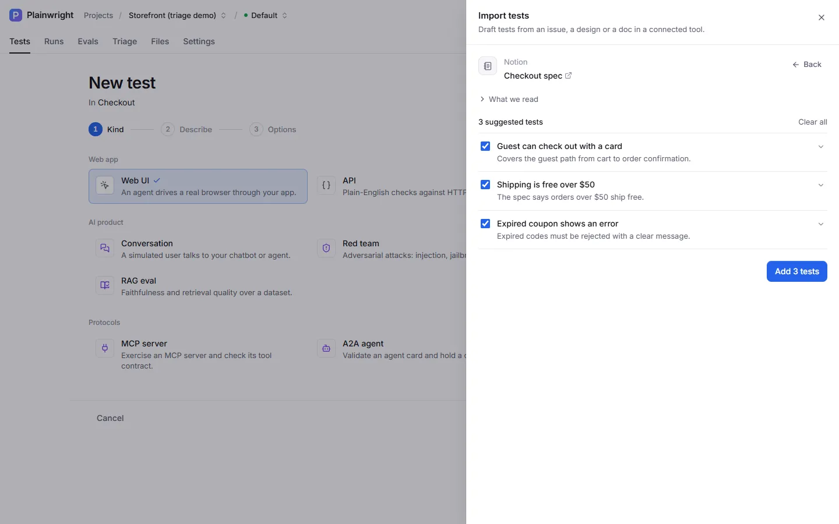Cancel the new test wizard

(x=110, y=418)
